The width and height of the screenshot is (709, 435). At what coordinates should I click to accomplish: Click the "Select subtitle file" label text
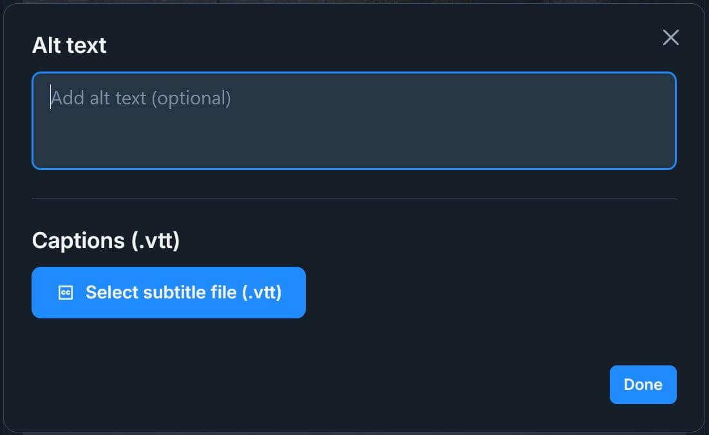pos(162,293)
